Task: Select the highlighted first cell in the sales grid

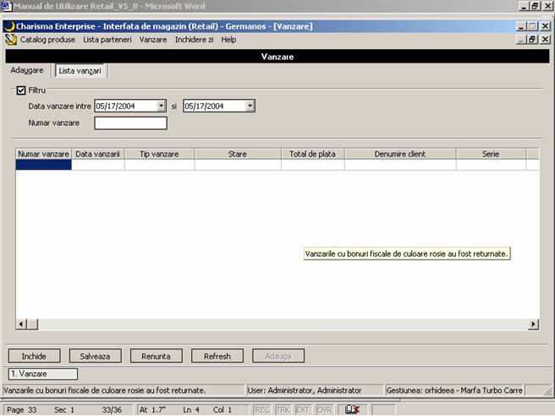Action: tap(43, 165)
